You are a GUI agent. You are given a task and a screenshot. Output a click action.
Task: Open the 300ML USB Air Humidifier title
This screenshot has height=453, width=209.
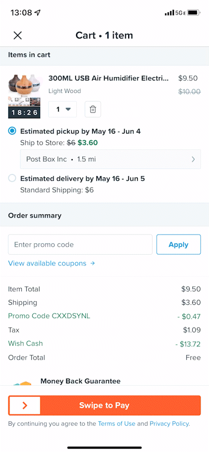click(x=108, y=78)
